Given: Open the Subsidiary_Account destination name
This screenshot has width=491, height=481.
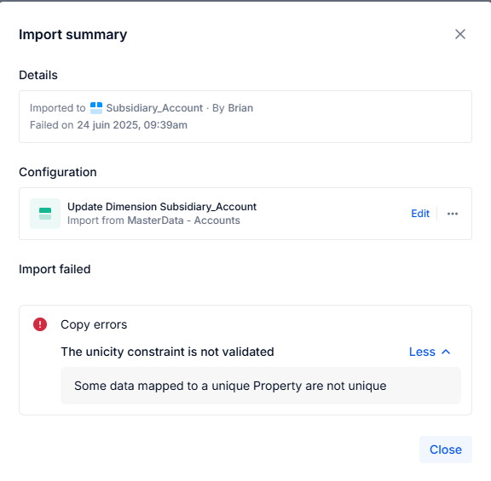Looking at the screenshot, I should (x=154, y=108).
